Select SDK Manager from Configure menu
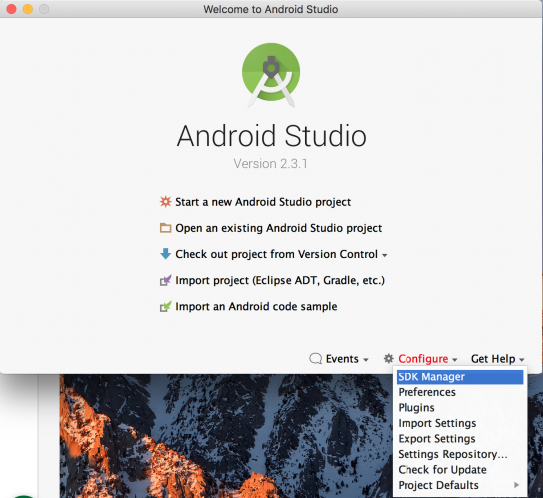Image resolution: width=543 pixels, height=498 pixels. (x=459, y=376)
